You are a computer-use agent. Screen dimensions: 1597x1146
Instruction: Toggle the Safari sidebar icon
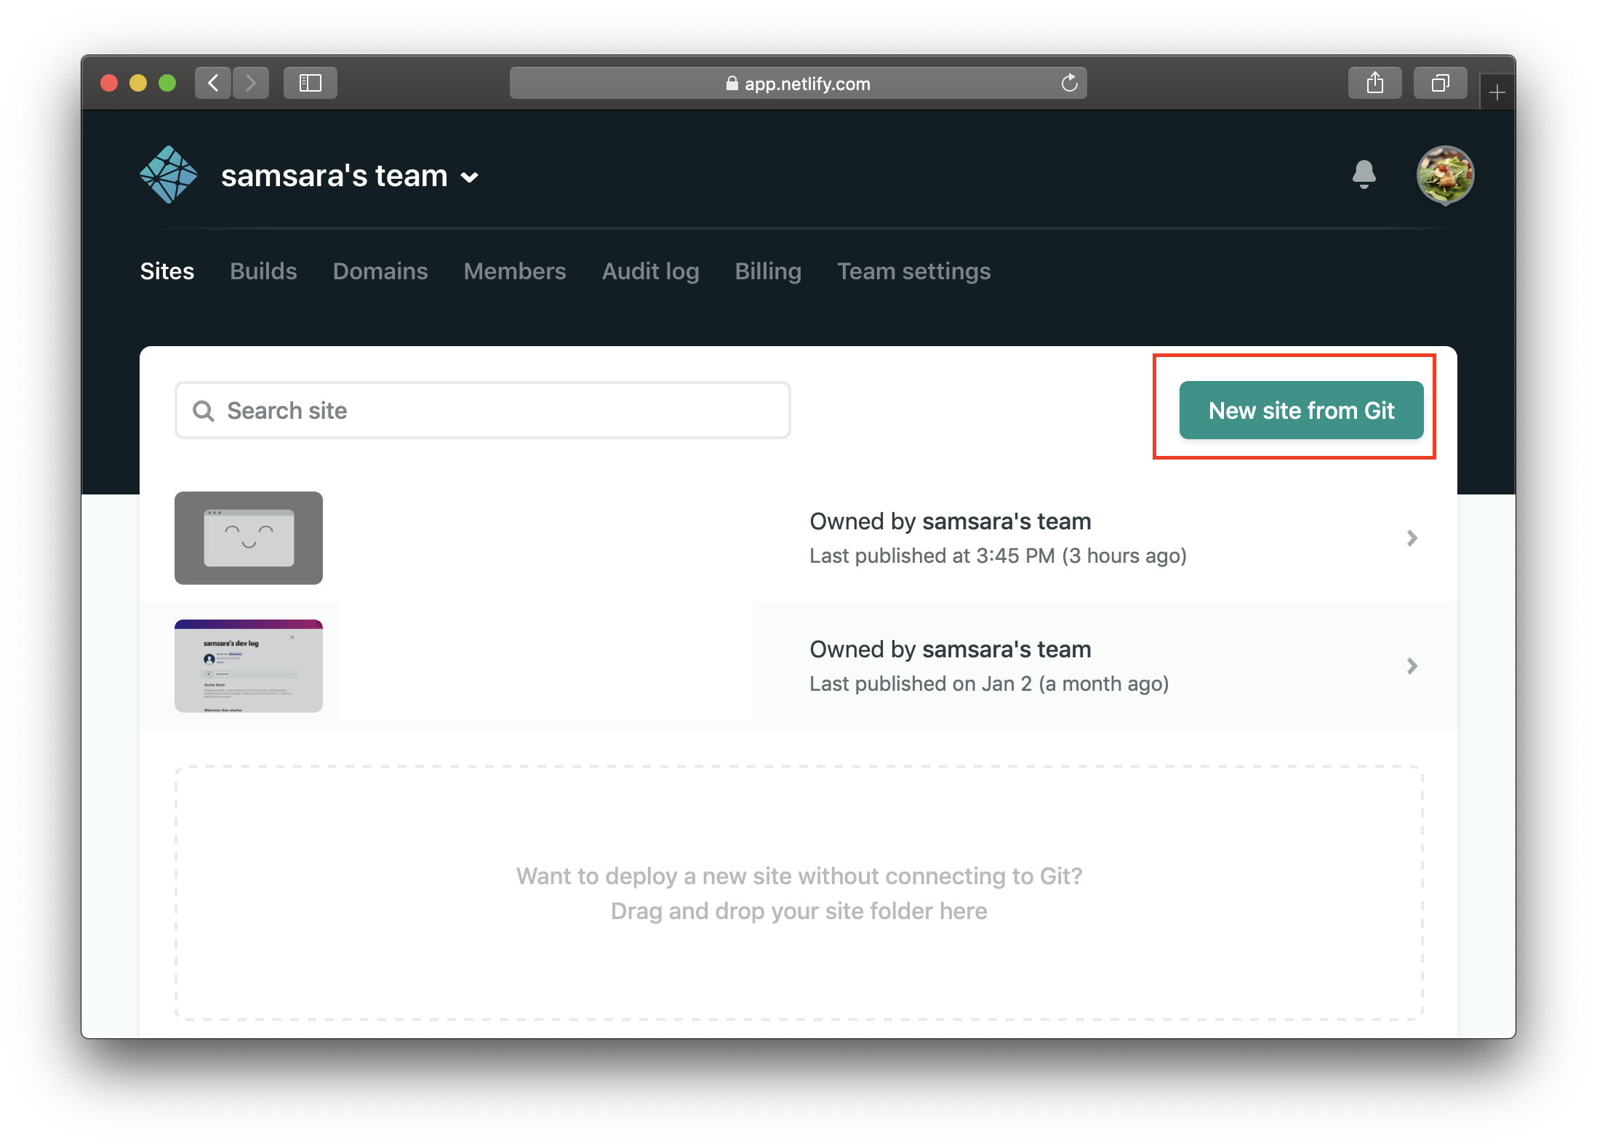pos(311,83)
